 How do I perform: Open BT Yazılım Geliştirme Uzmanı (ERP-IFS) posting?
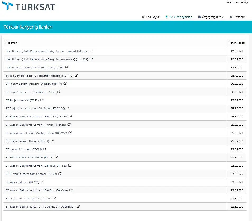[36, 166]
